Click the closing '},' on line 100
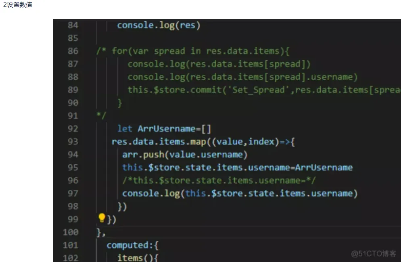Screen dimensions: 401x262 101,233
